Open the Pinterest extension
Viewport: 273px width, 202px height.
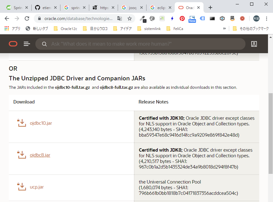(182, 18)
